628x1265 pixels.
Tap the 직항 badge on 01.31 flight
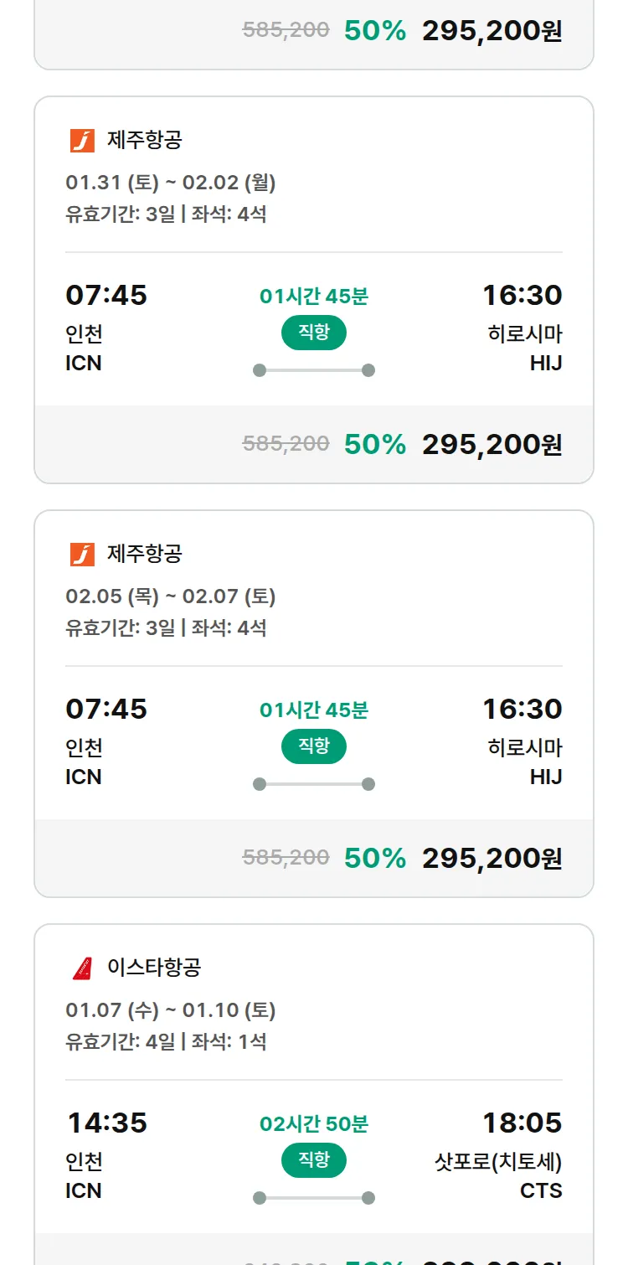click(x=314, y=333)
